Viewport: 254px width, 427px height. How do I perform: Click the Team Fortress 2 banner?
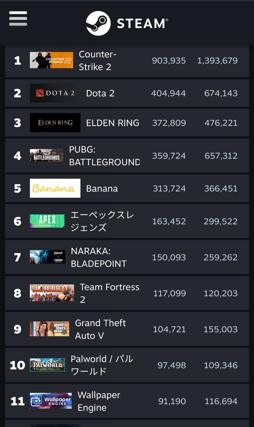click(52, 293)
